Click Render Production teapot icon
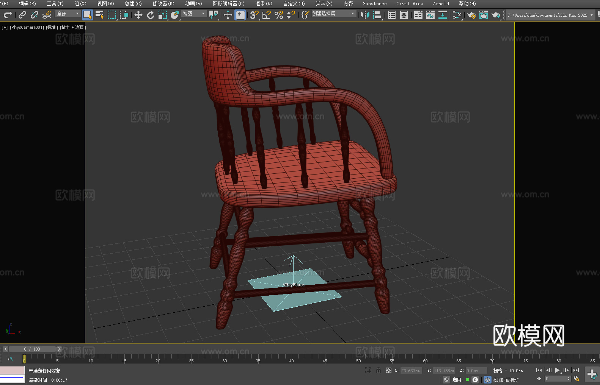This screenshot has height=385, width=600. 496,15
